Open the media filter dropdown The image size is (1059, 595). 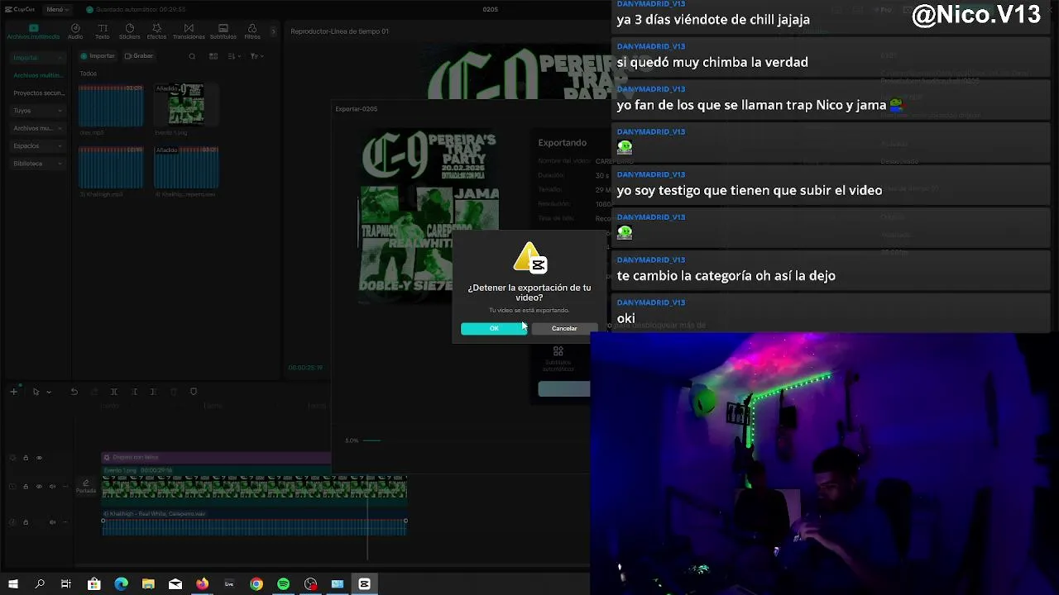click(256, 56)
